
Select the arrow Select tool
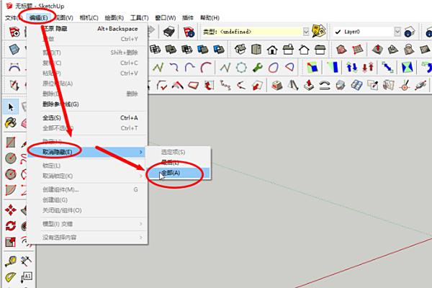[x=11, y=107]
